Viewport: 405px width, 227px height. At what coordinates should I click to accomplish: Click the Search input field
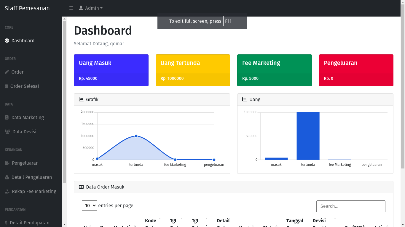pos(350,206)
